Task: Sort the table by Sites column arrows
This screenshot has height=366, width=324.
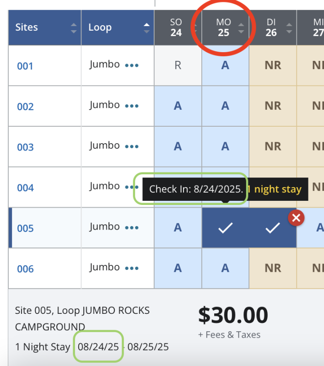Action: click(73, 27)
